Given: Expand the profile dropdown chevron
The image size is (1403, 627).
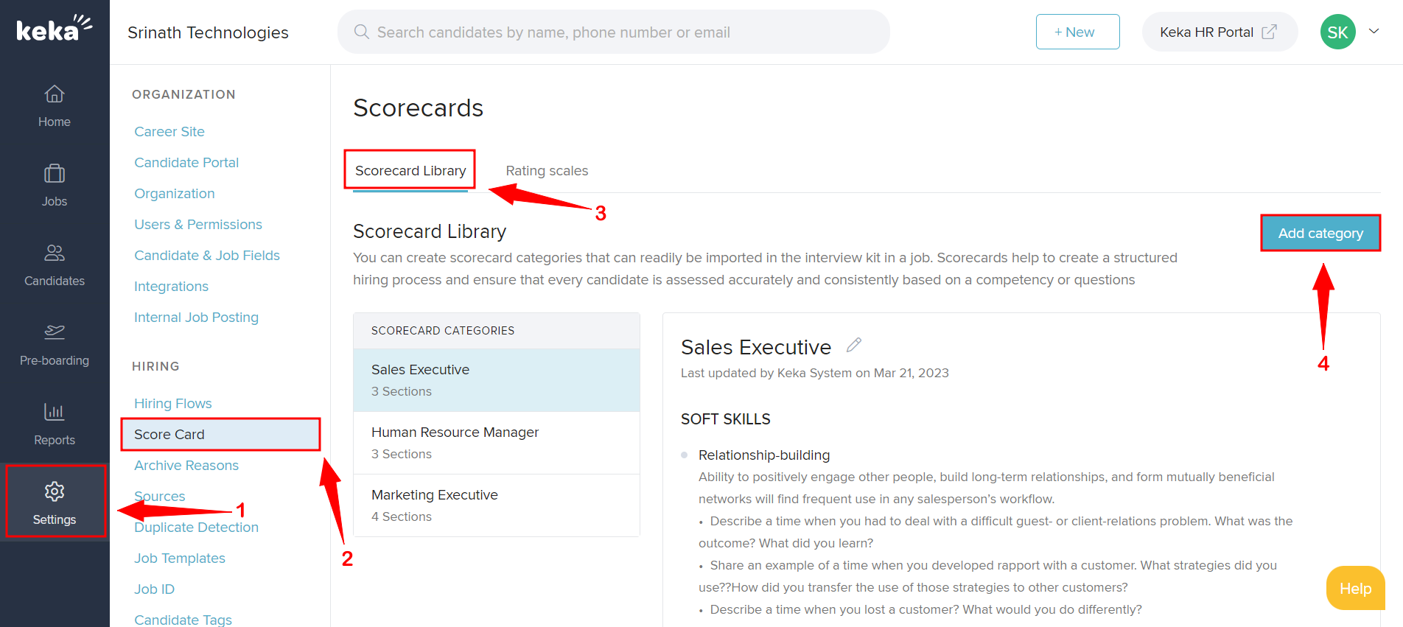Looking at the screenshot, I should click(x=1374, y=32).
